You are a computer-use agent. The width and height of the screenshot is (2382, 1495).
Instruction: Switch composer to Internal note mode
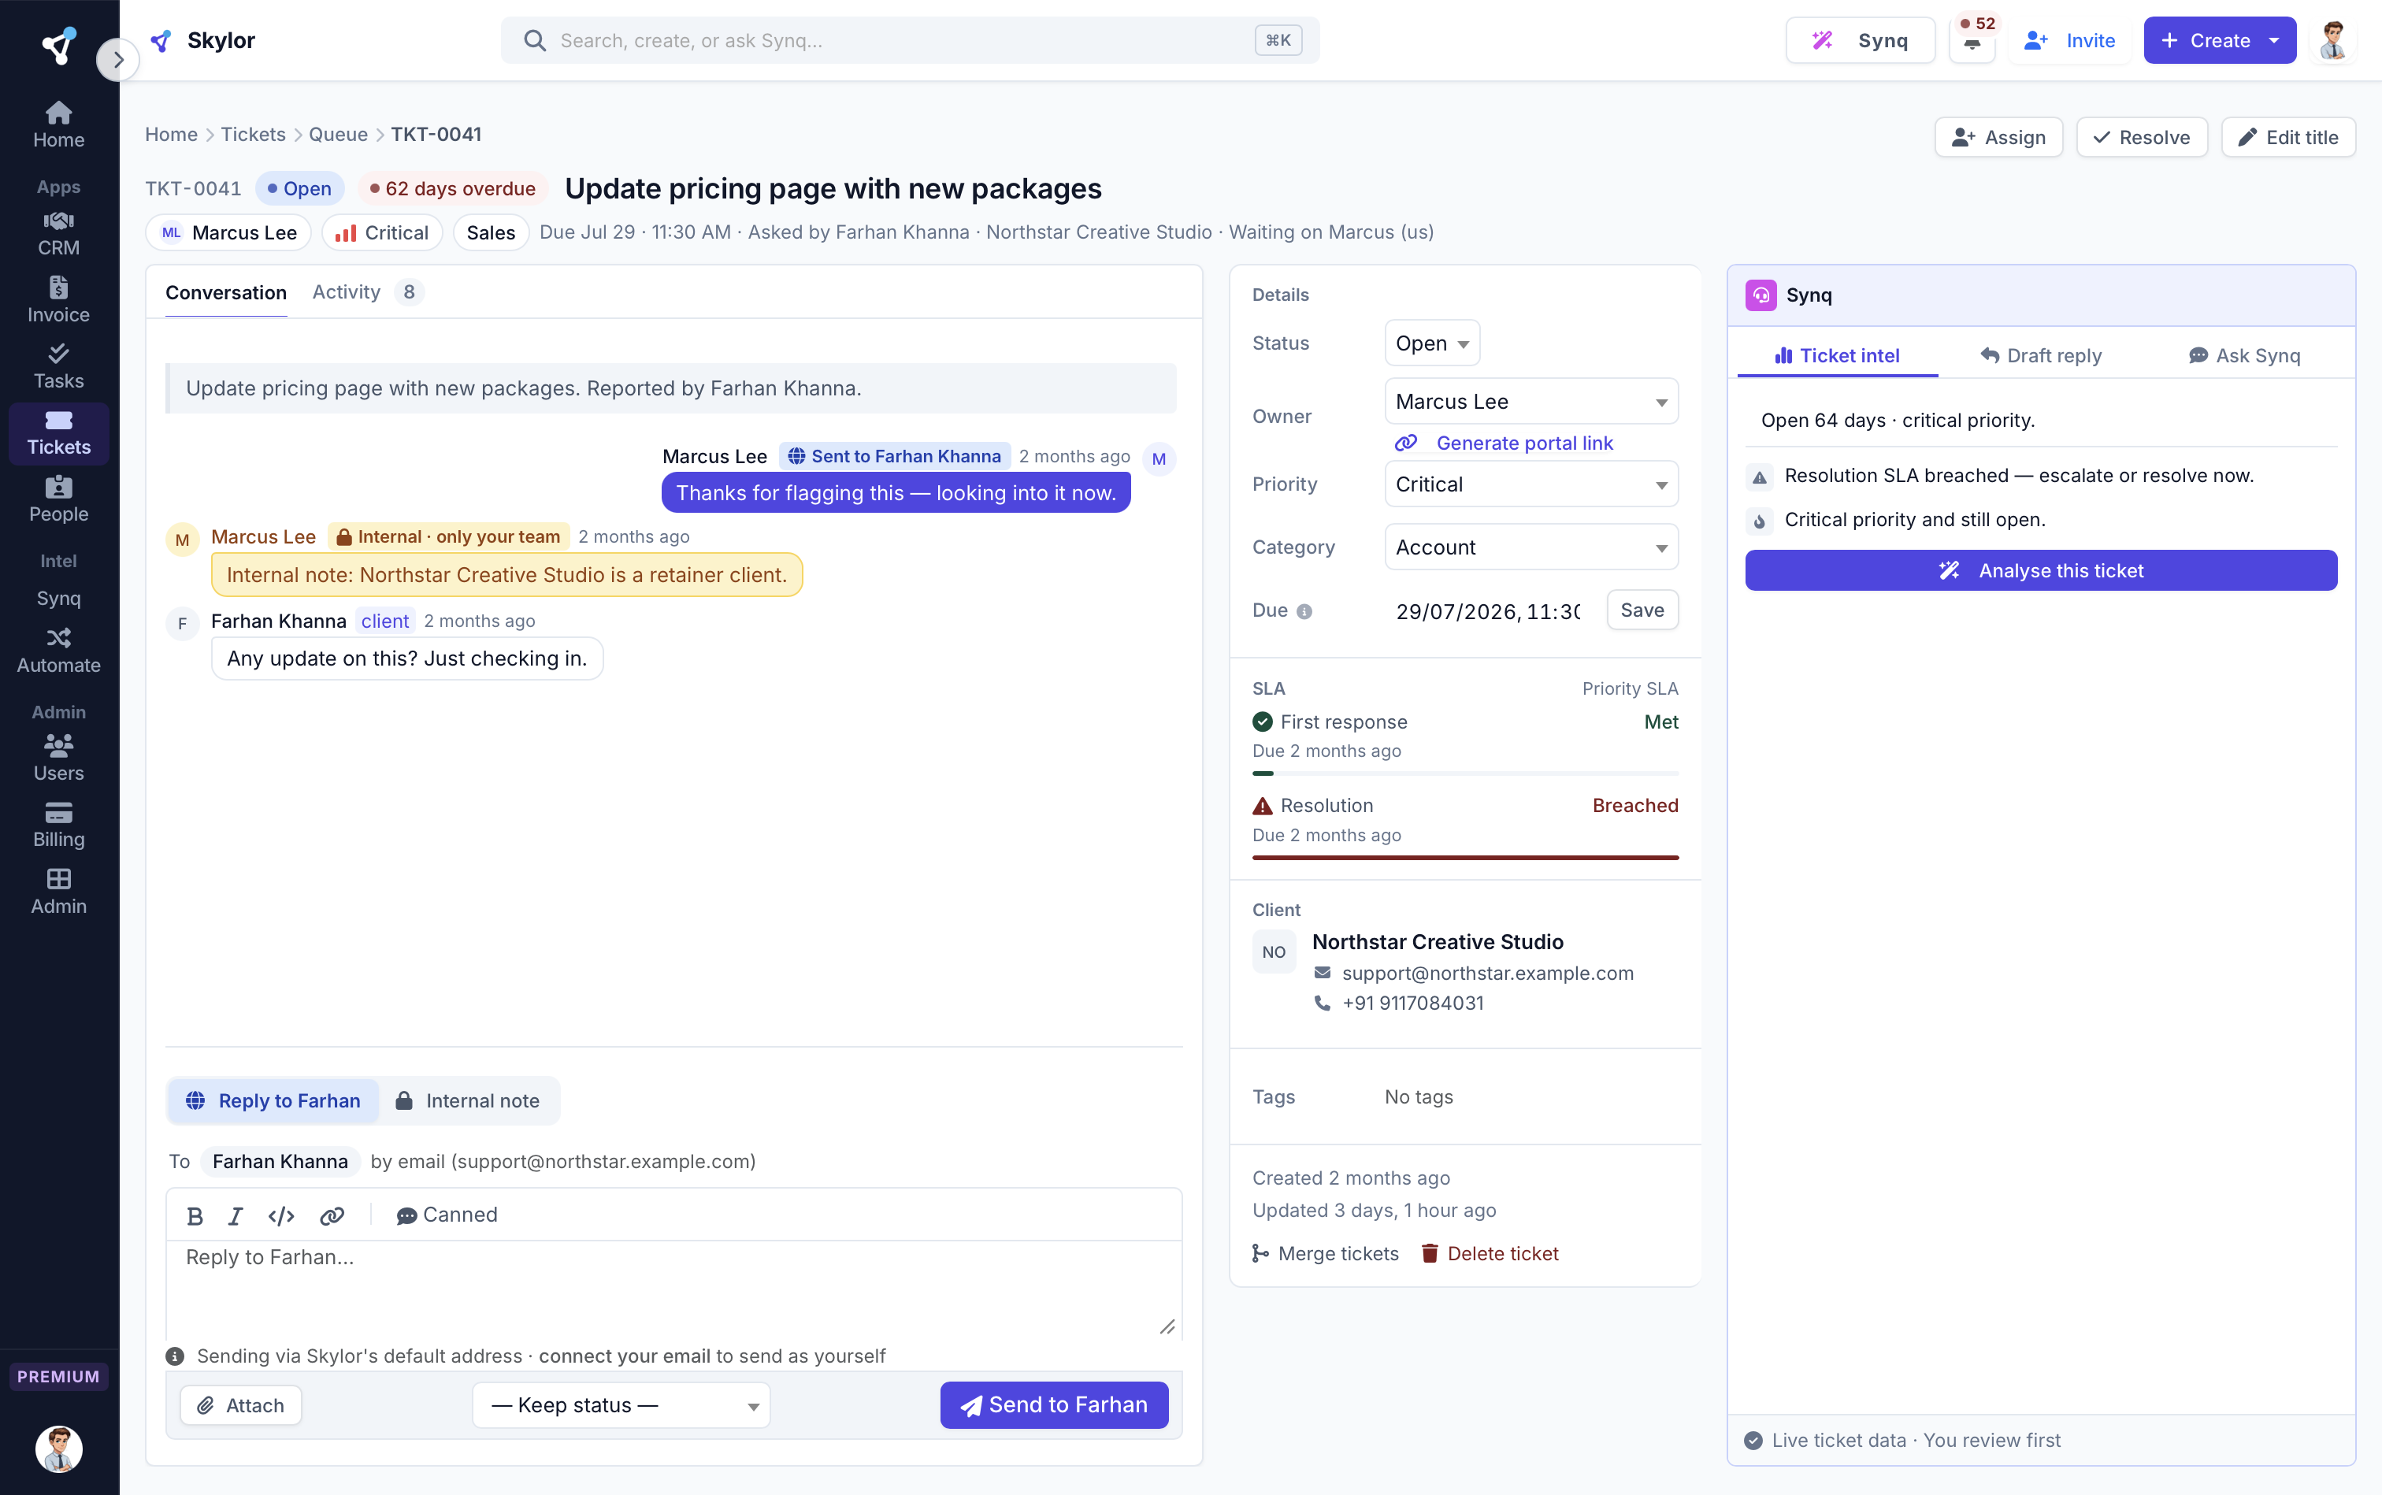coord(469,1100)
